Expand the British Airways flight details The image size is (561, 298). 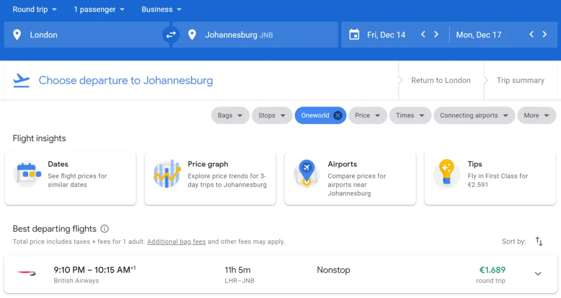tap(538, 274)
